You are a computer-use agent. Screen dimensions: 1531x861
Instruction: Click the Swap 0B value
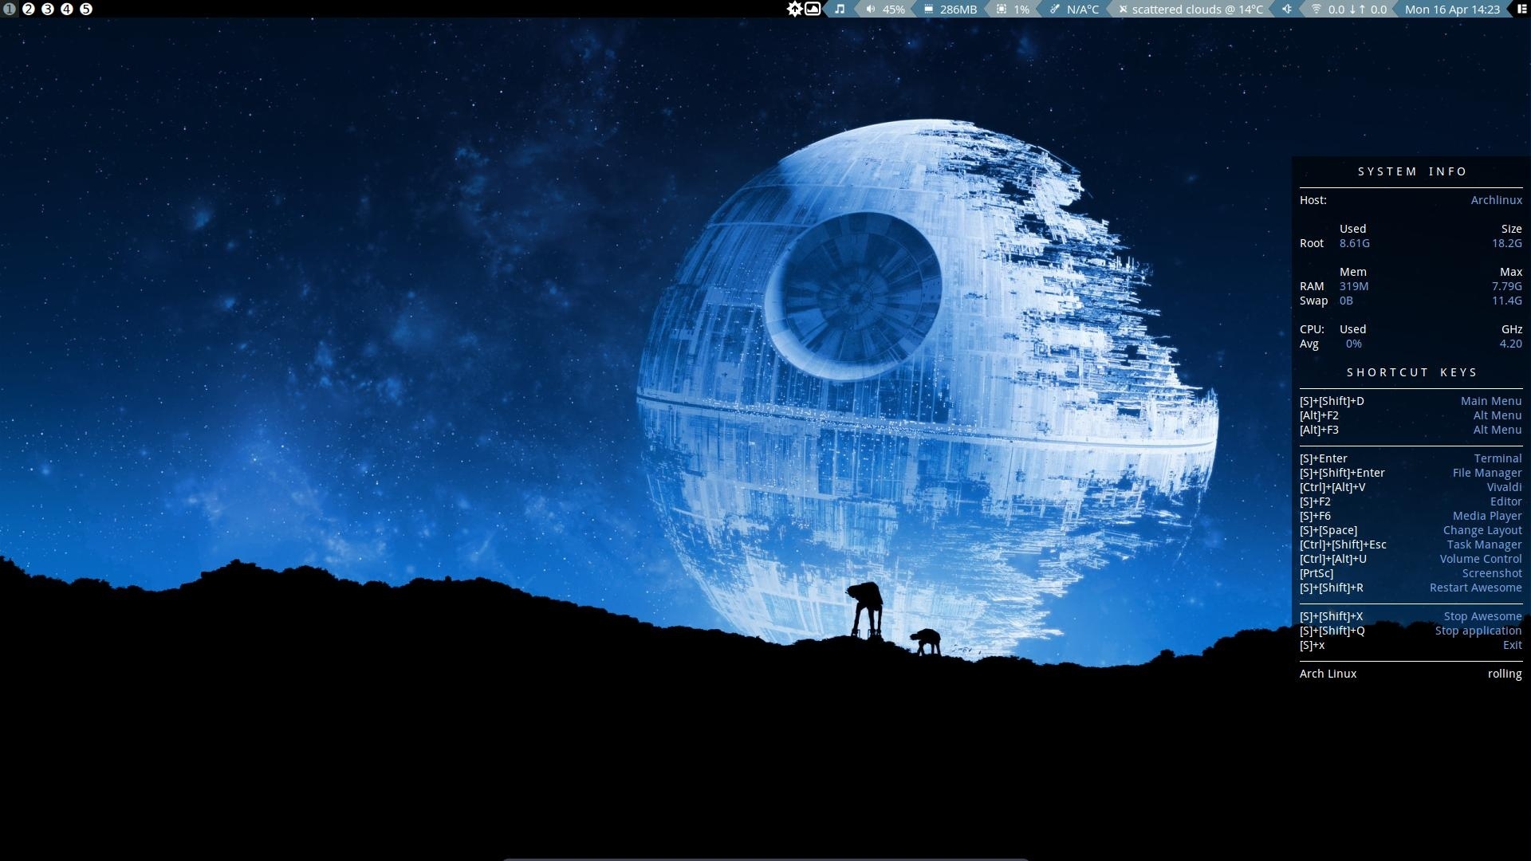tap(1346, 301)
